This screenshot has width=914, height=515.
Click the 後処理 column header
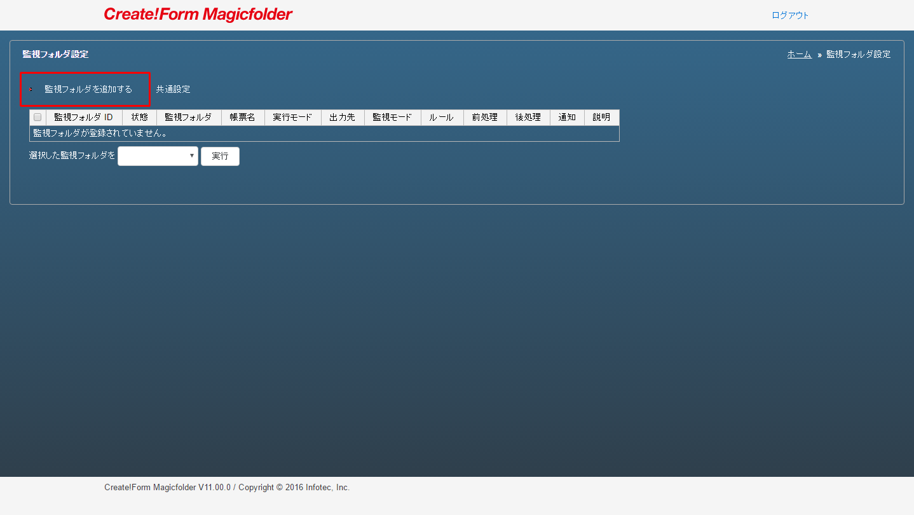pyautogui.click(x=528, y=117)
